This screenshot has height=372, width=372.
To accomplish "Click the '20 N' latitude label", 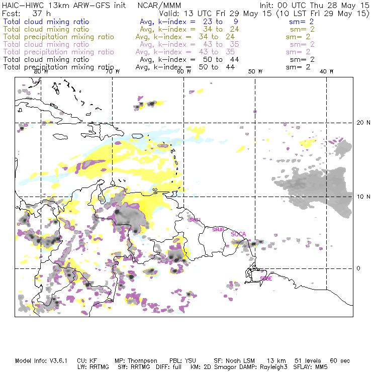I will point(363,123).
